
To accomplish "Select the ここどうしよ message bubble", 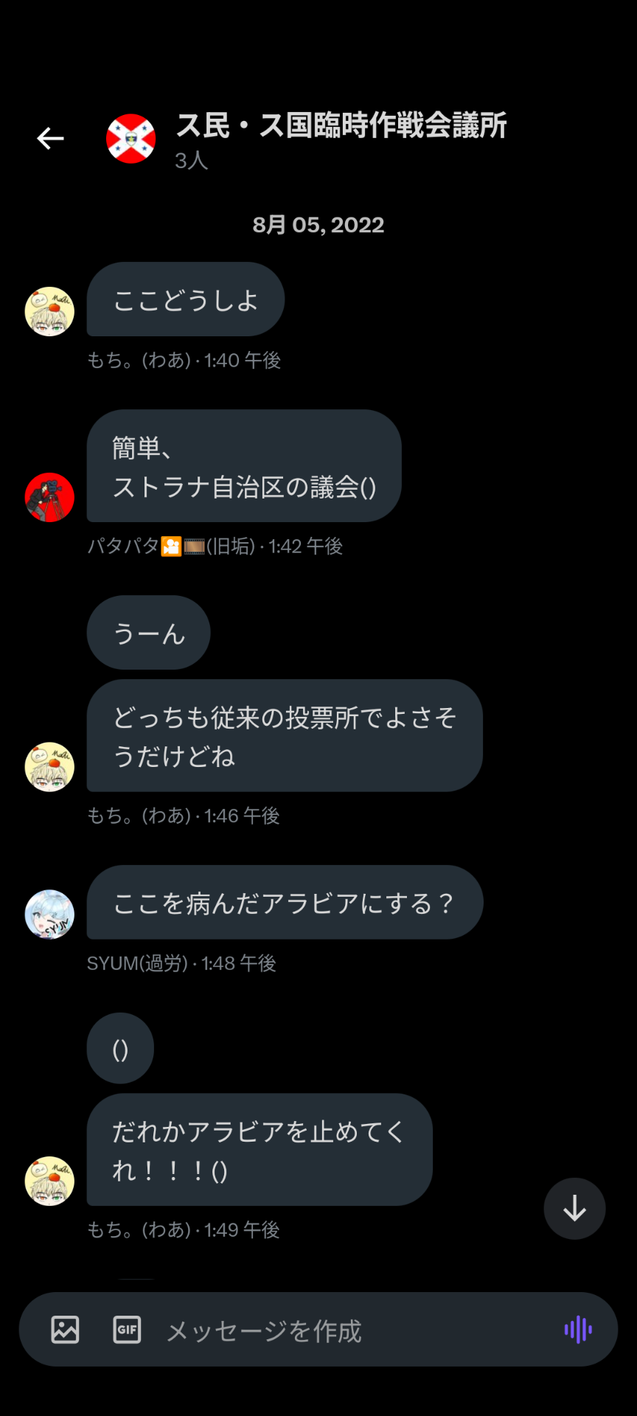I will (x=186, y=299).
